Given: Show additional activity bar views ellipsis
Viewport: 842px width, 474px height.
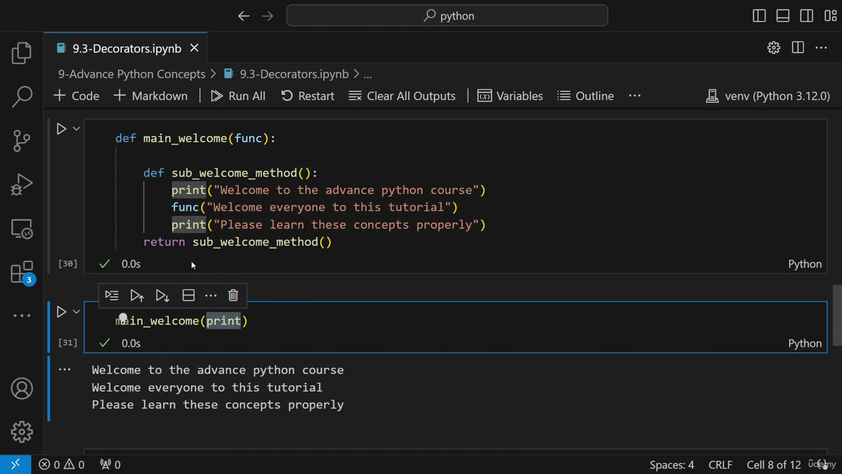Looking at the screenshot, I should (22, 316).
